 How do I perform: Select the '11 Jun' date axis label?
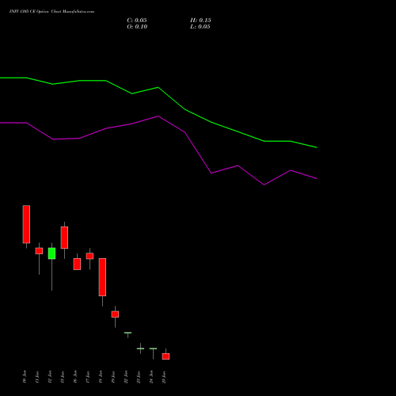pyautogui.click(x=37, y=377)
